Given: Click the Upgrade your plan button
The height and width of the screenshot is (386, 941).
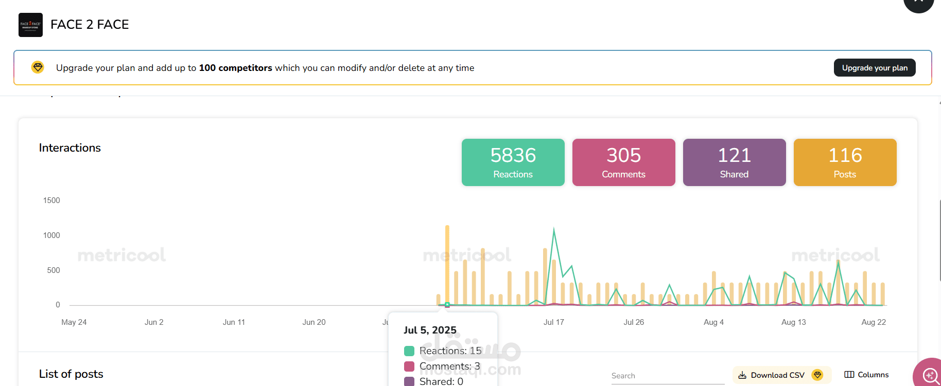Looking at the screenshot, I should [875, 68].
